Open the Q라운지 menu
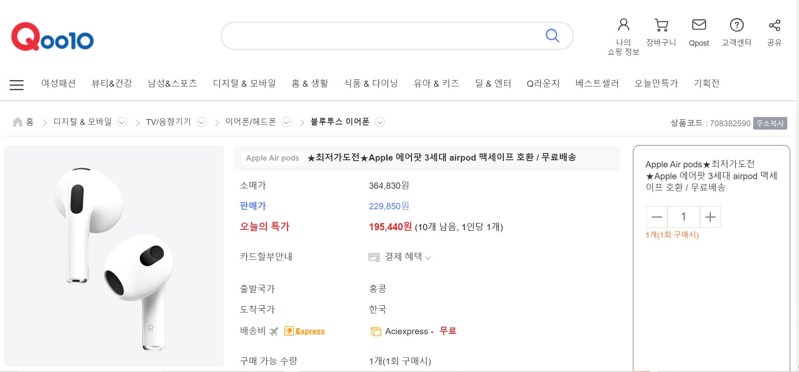This screenshot has height=372, width=799. click(543, 83)
